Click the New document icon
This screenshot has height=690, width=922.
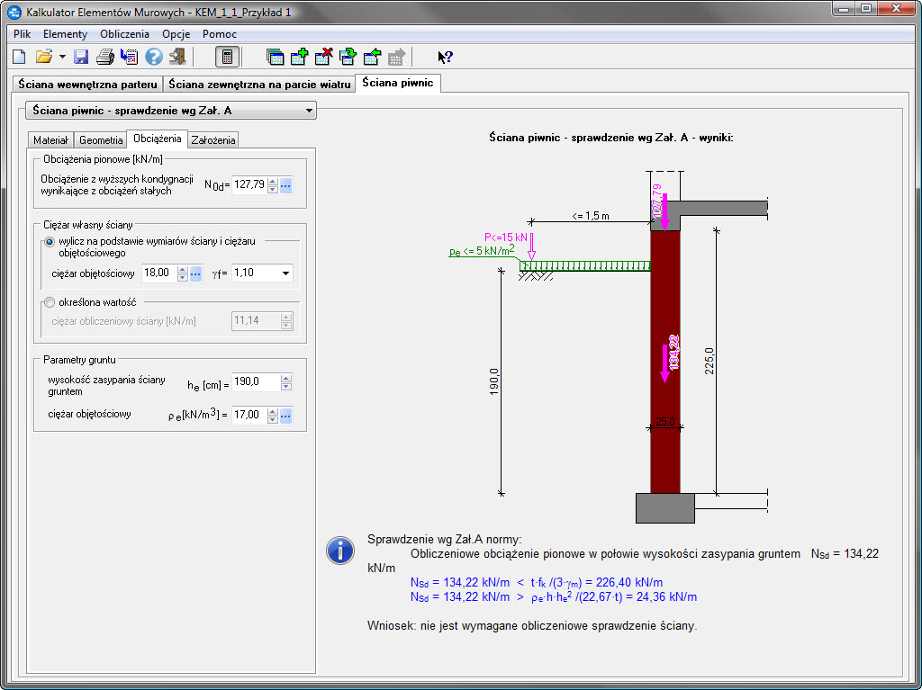click(x=19, y=57)
